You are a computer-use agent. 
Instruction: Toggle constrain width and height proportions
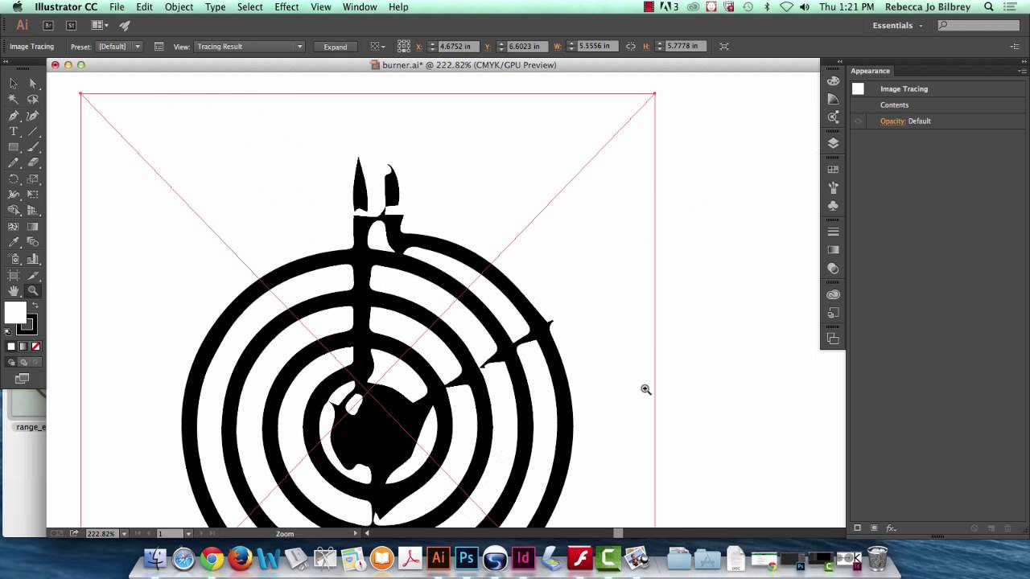tap(630, 47)
